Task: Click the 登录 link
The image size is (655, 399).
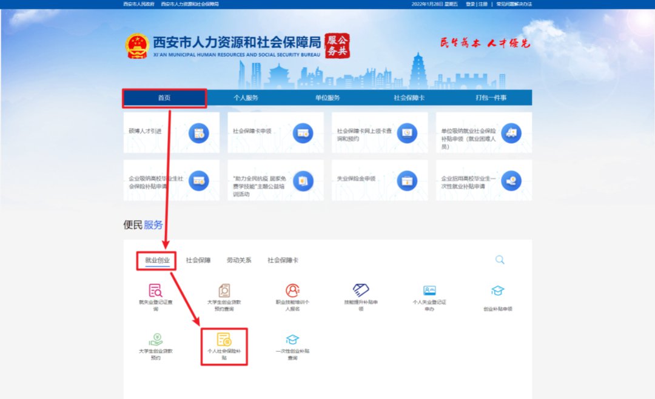Action: pos(471,4)
